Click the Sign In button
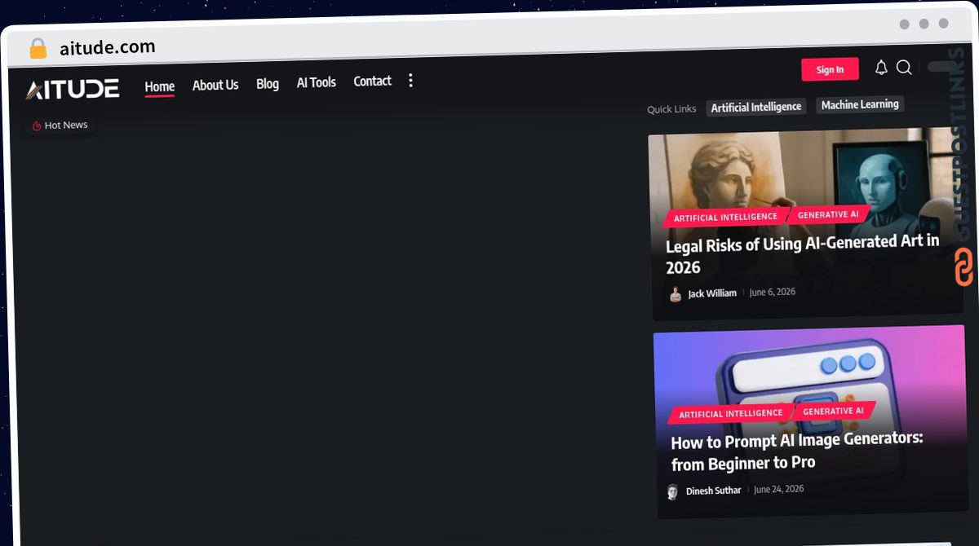 click(x=830, y=70)
